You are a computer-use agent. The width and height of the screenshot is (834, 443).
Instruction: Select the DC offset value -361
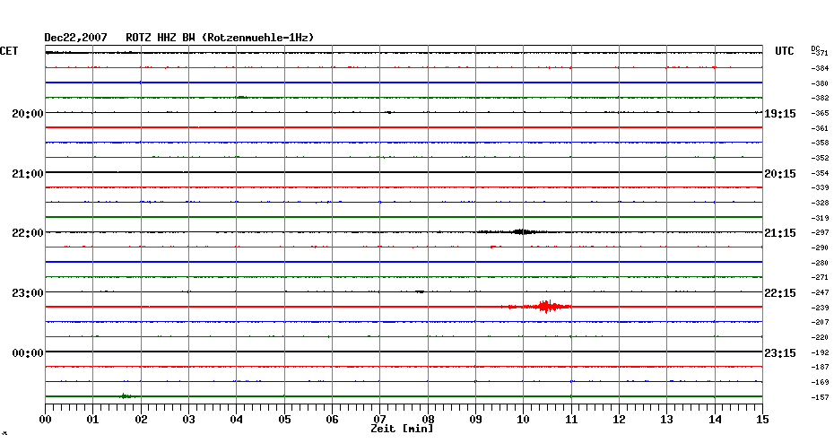(x=820, y=128)
